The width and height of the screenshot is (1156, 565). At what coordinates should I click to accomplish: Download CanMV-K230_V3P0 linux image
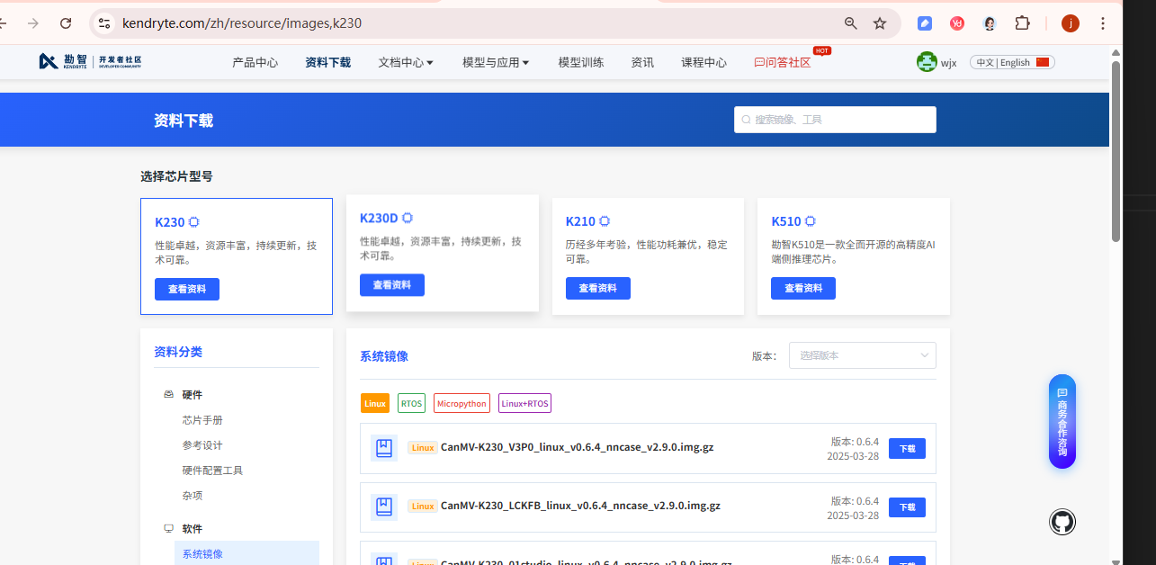click(x=907, y=449)
